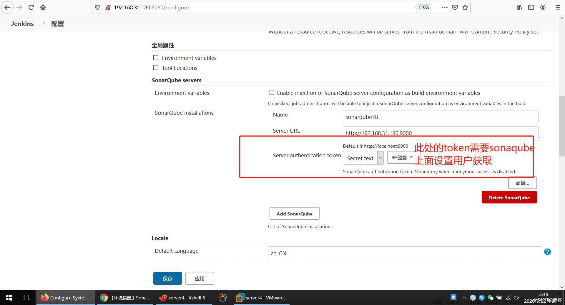Viewport: 565px width, 305px height.
Task: Click the Server URL input field
Action: click(441, 133)
